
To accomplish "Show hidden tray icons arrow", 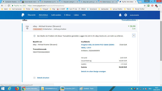I will pyautogui.click(x=129, y=89).
